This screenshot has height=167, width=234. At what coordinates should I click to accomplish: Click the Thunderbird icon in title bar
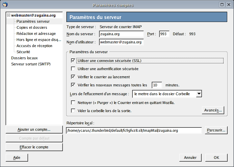(5, 5)
